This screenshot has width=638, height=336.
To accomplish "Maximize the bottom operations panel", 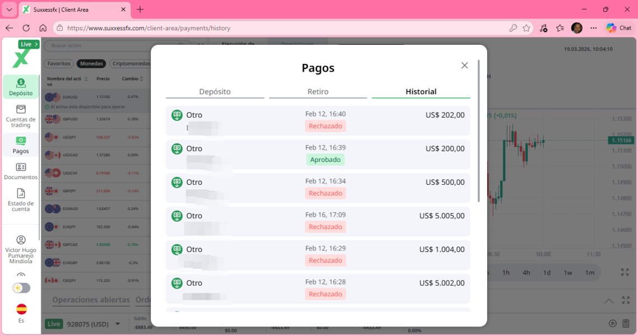I will point(626,300).
